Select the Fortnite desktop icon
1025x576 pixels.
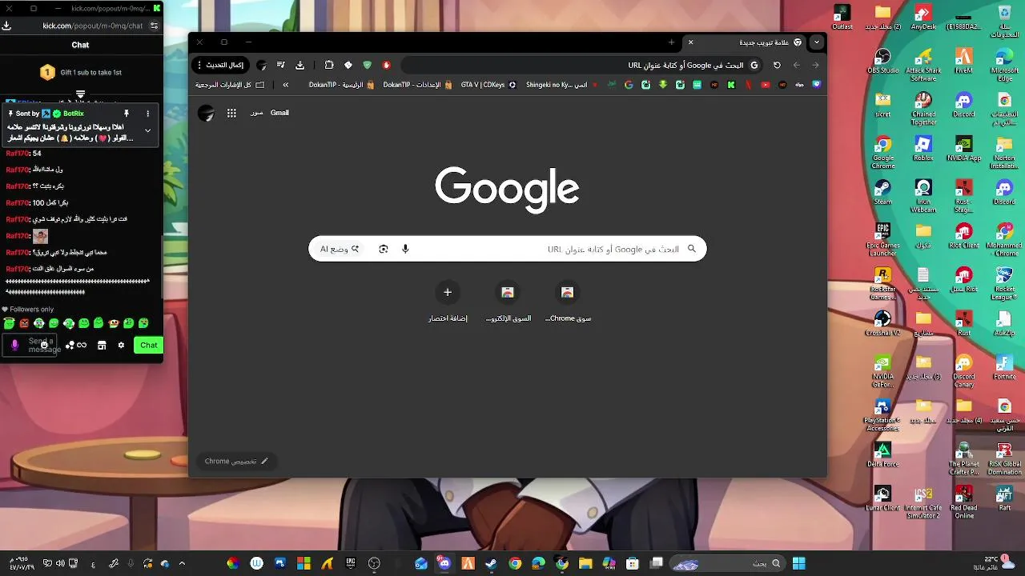[x=1004, y=366]
